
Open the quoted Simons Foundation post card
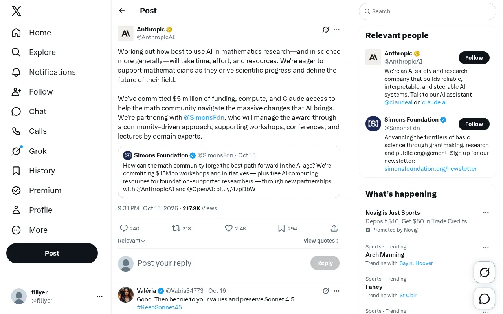pyautogui.click(x=229, y=172)
